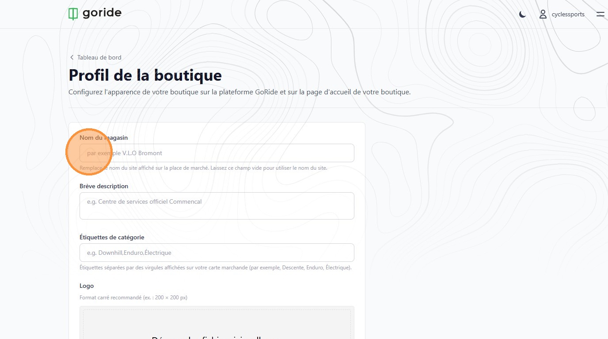Click the comma-separated tags helper text
The image size is (608, 339).
click(216, 268)
